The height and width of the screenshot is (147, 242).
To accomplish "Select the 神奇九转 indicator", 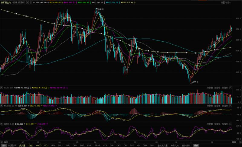I will click(175, 145).
